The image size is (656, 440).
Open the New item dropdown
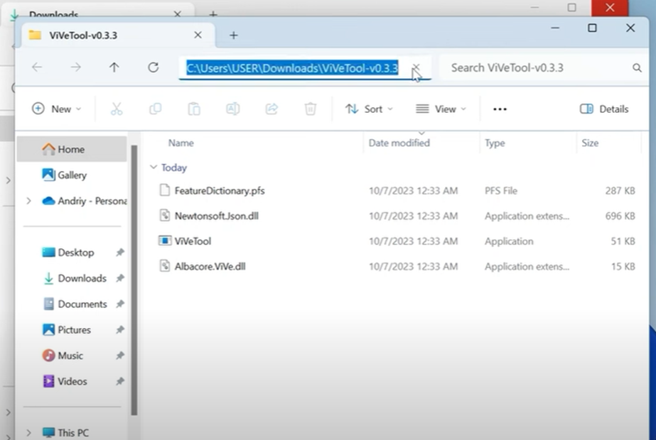[x=55, y=109]
